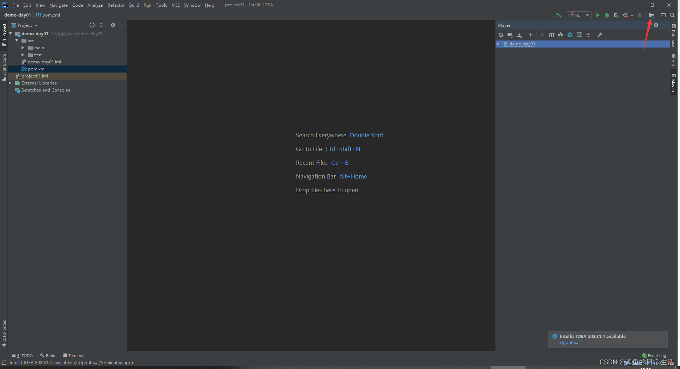The height and width of the screenshot is (369, 680).
Task: Click the green Build Project hammer
Action: click(559, 15)
